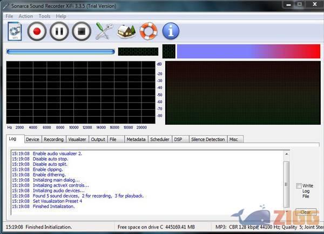Stop the recording
The image size is (324, 234).
[82, 31]
